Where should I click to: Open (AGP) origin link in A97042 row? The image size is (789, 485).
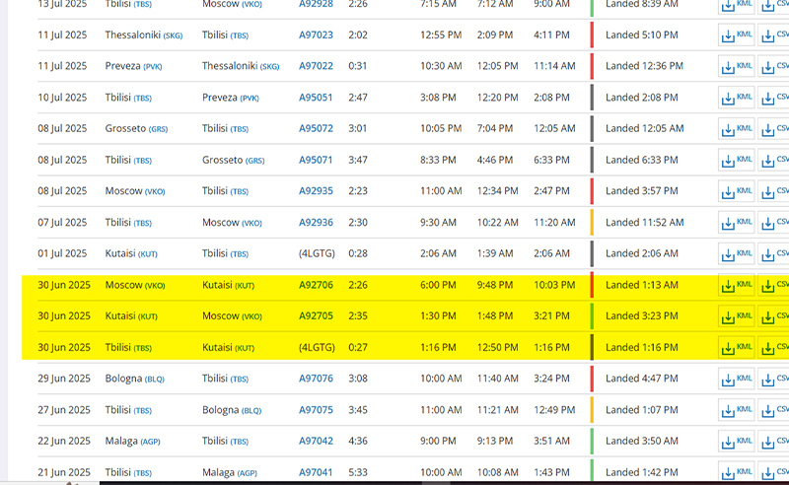click(x=150, y=443)
